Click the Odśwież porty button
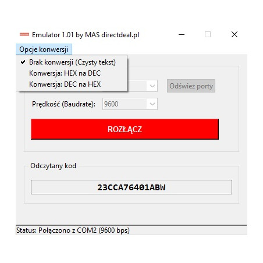Screen dimensions: 263x263 [191, 86]
